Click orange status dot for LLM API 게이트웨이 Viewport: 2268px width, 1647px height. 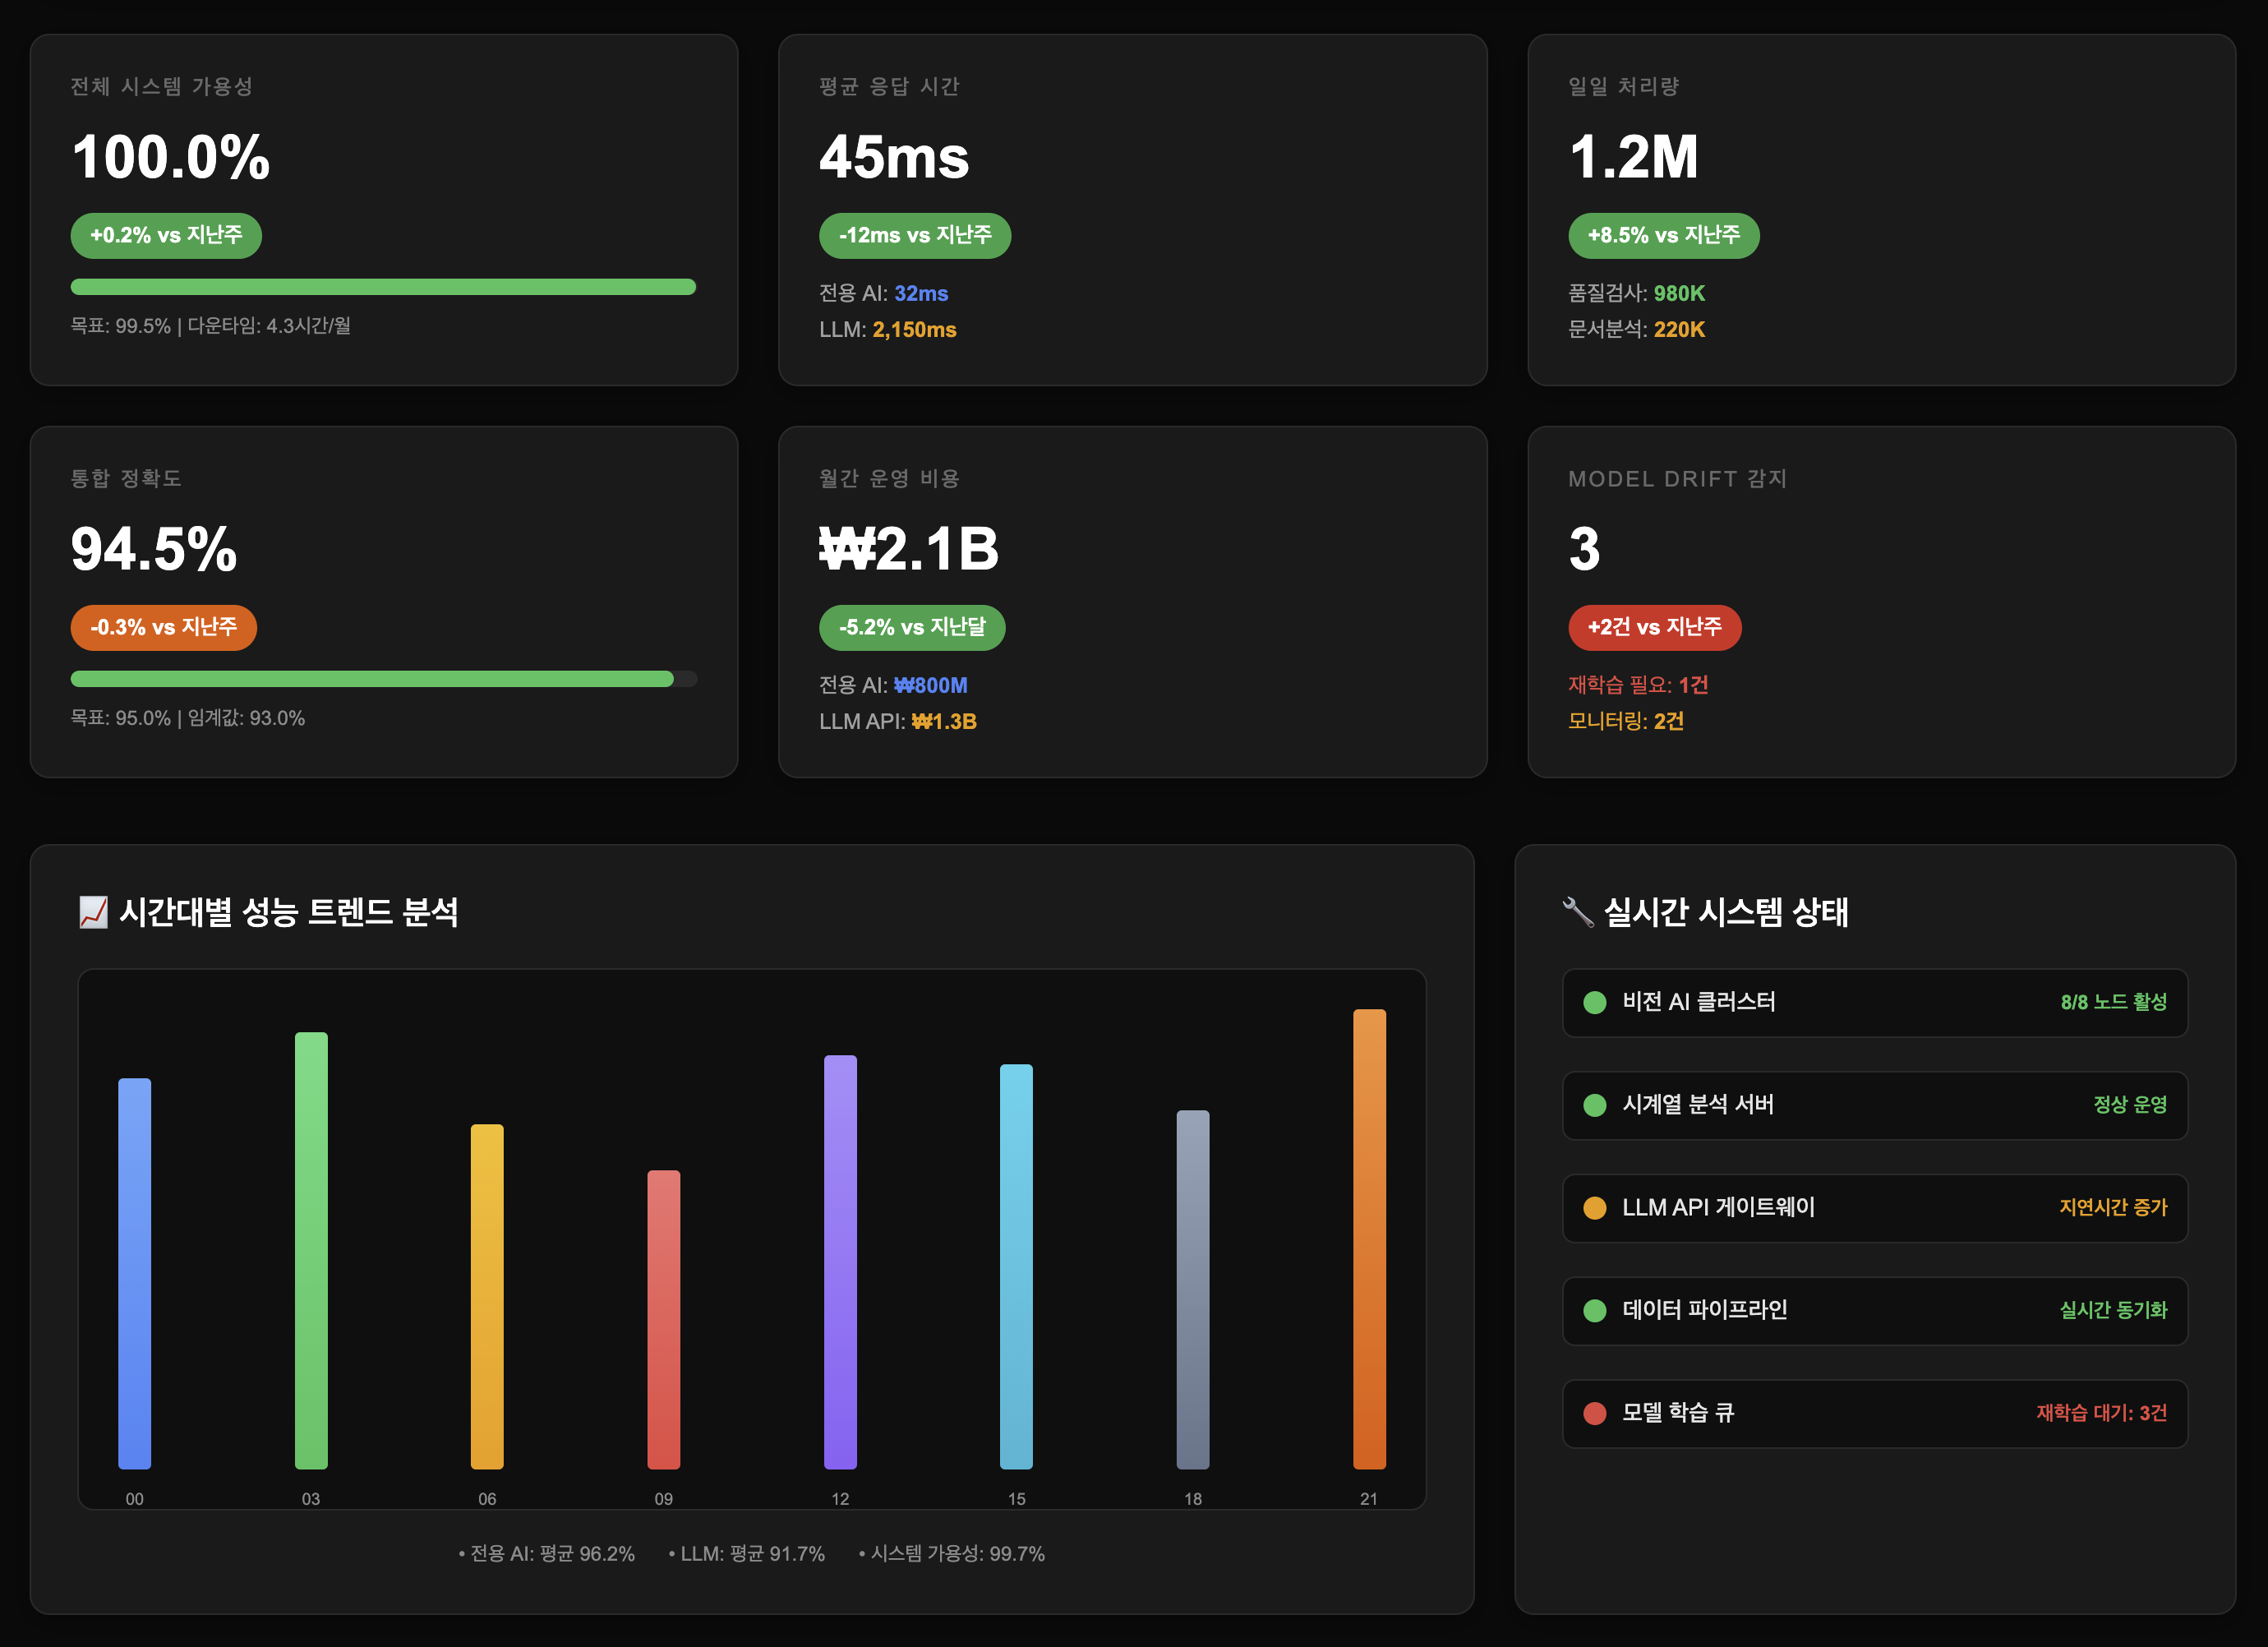point(1595,1208)
